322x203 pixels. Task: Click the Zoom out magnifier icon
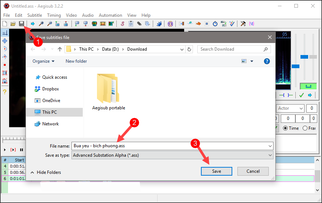tap(49, 24)
